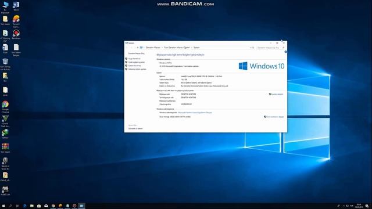Select the Google Chrome desktop icon

pyautogui.click(x=5, y=107)
